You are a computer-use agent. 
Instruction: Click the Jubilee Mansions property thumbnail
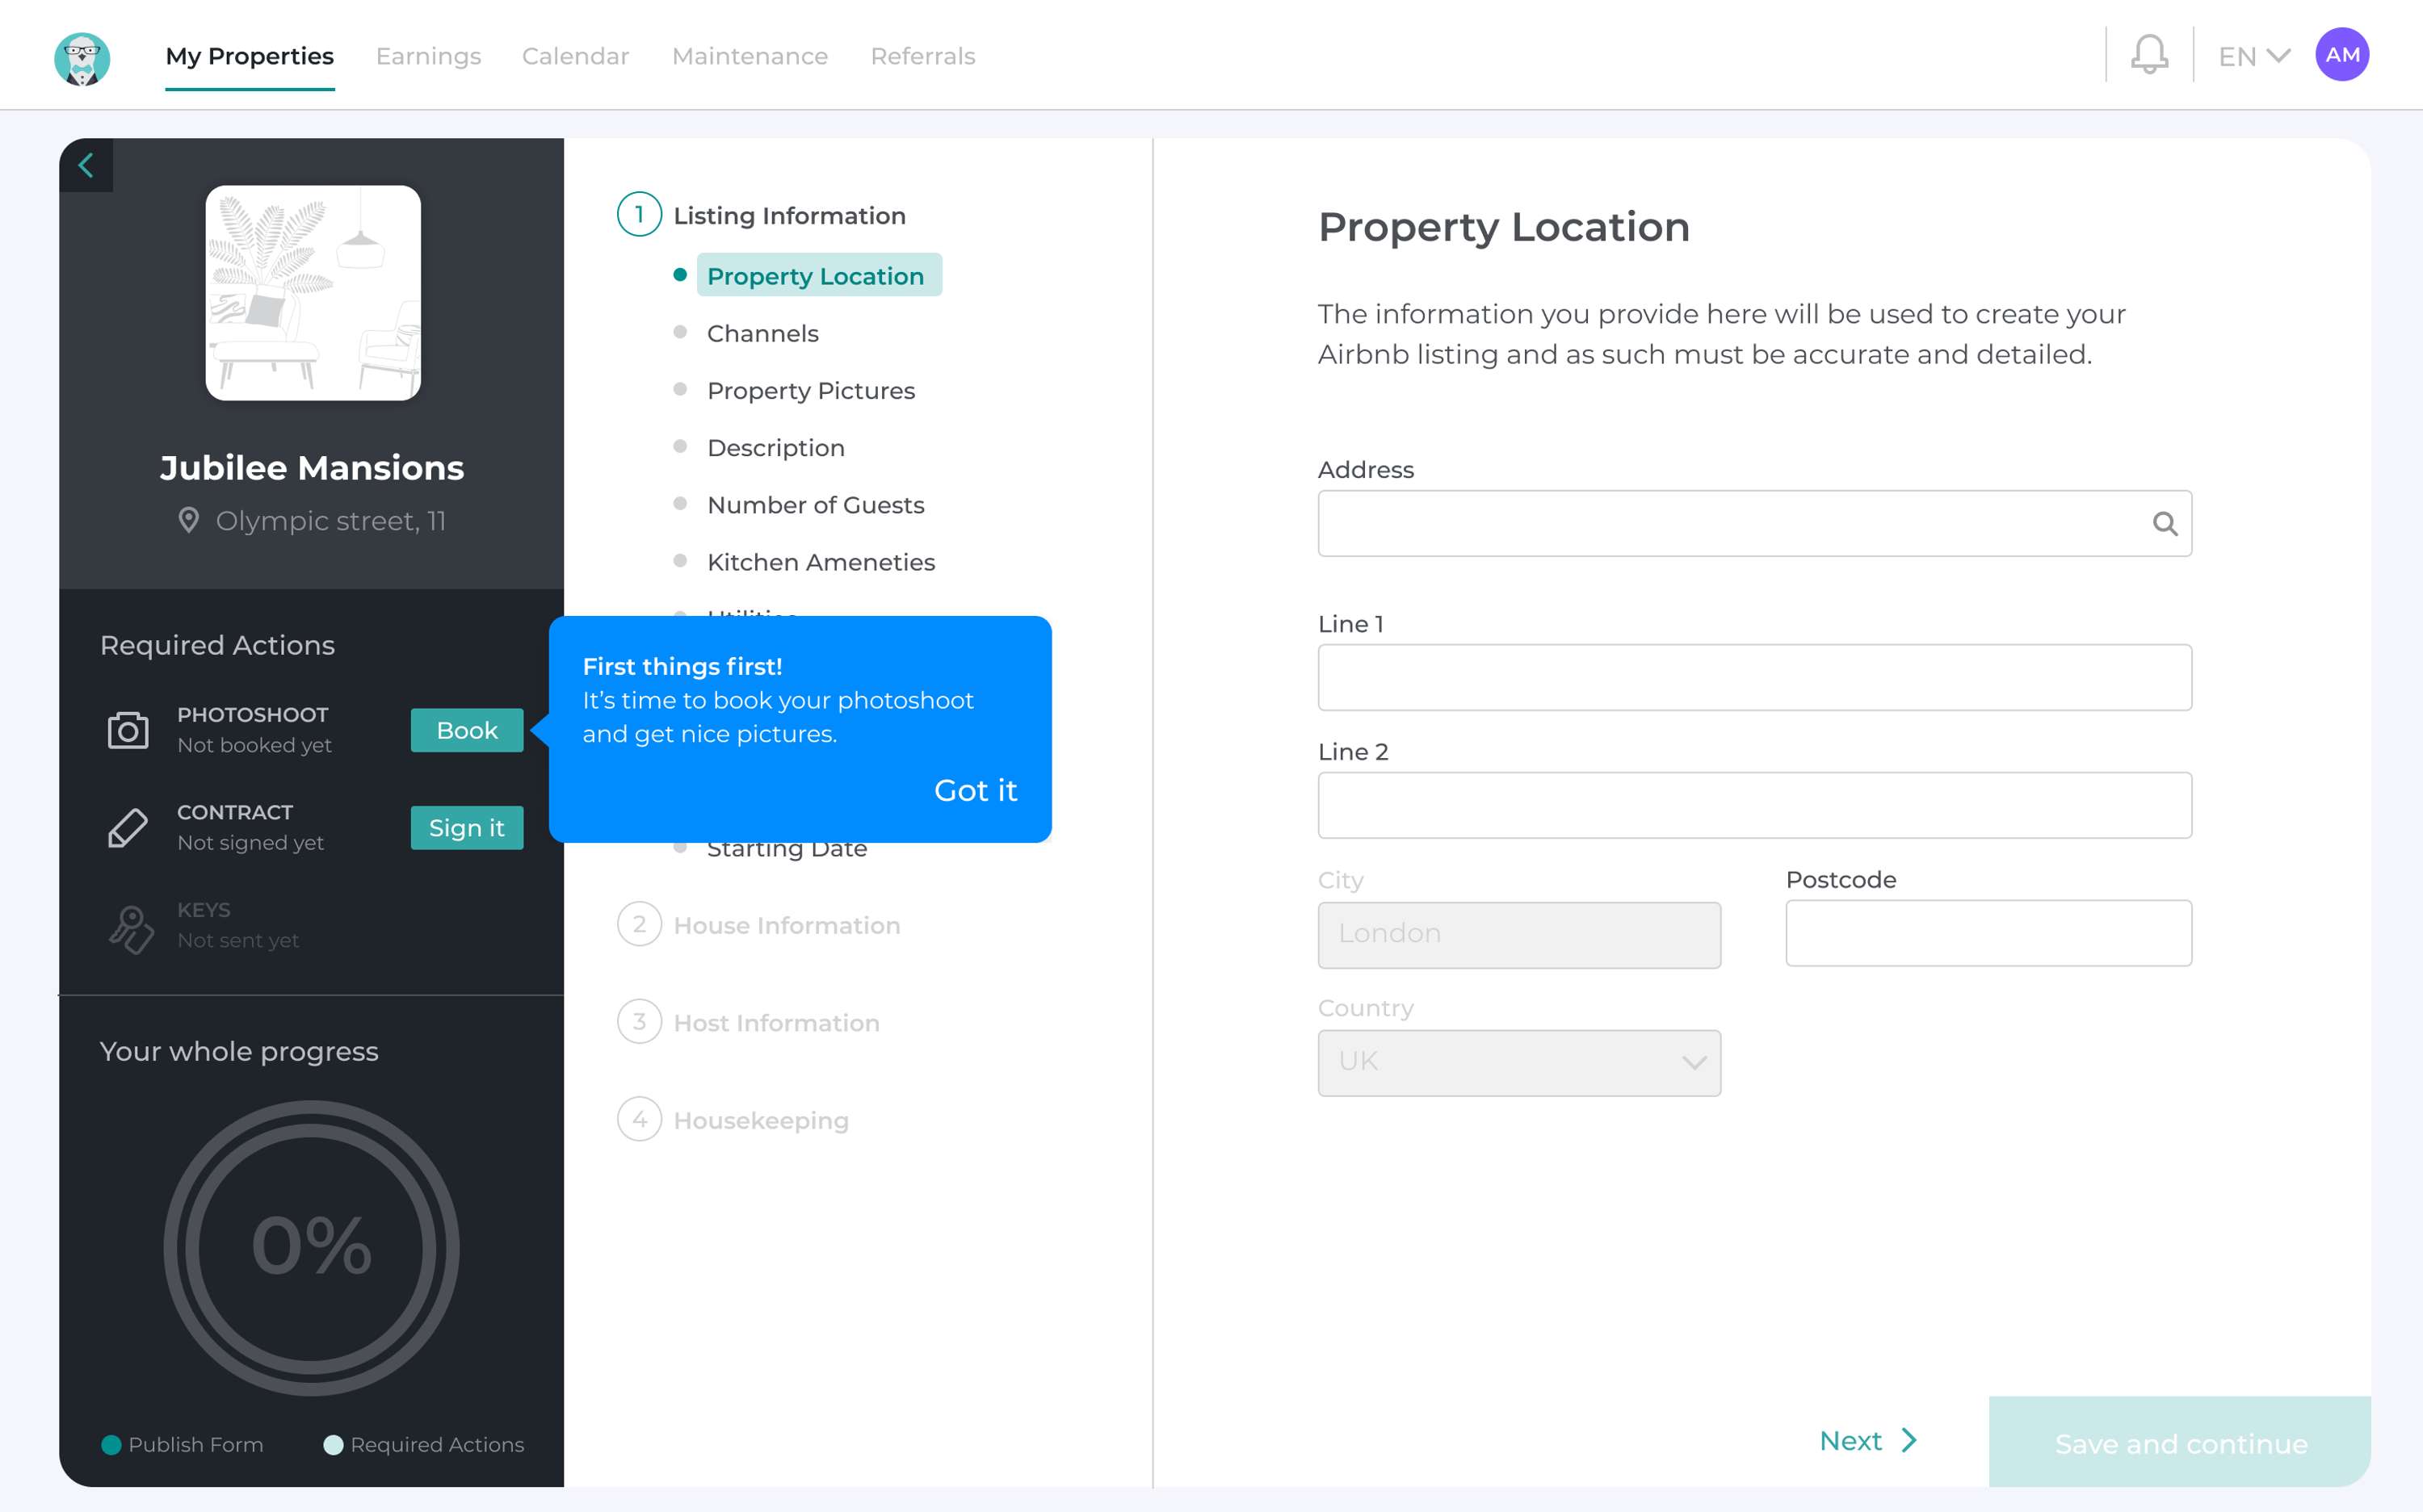pyautogui.click(x=312, y=293)
